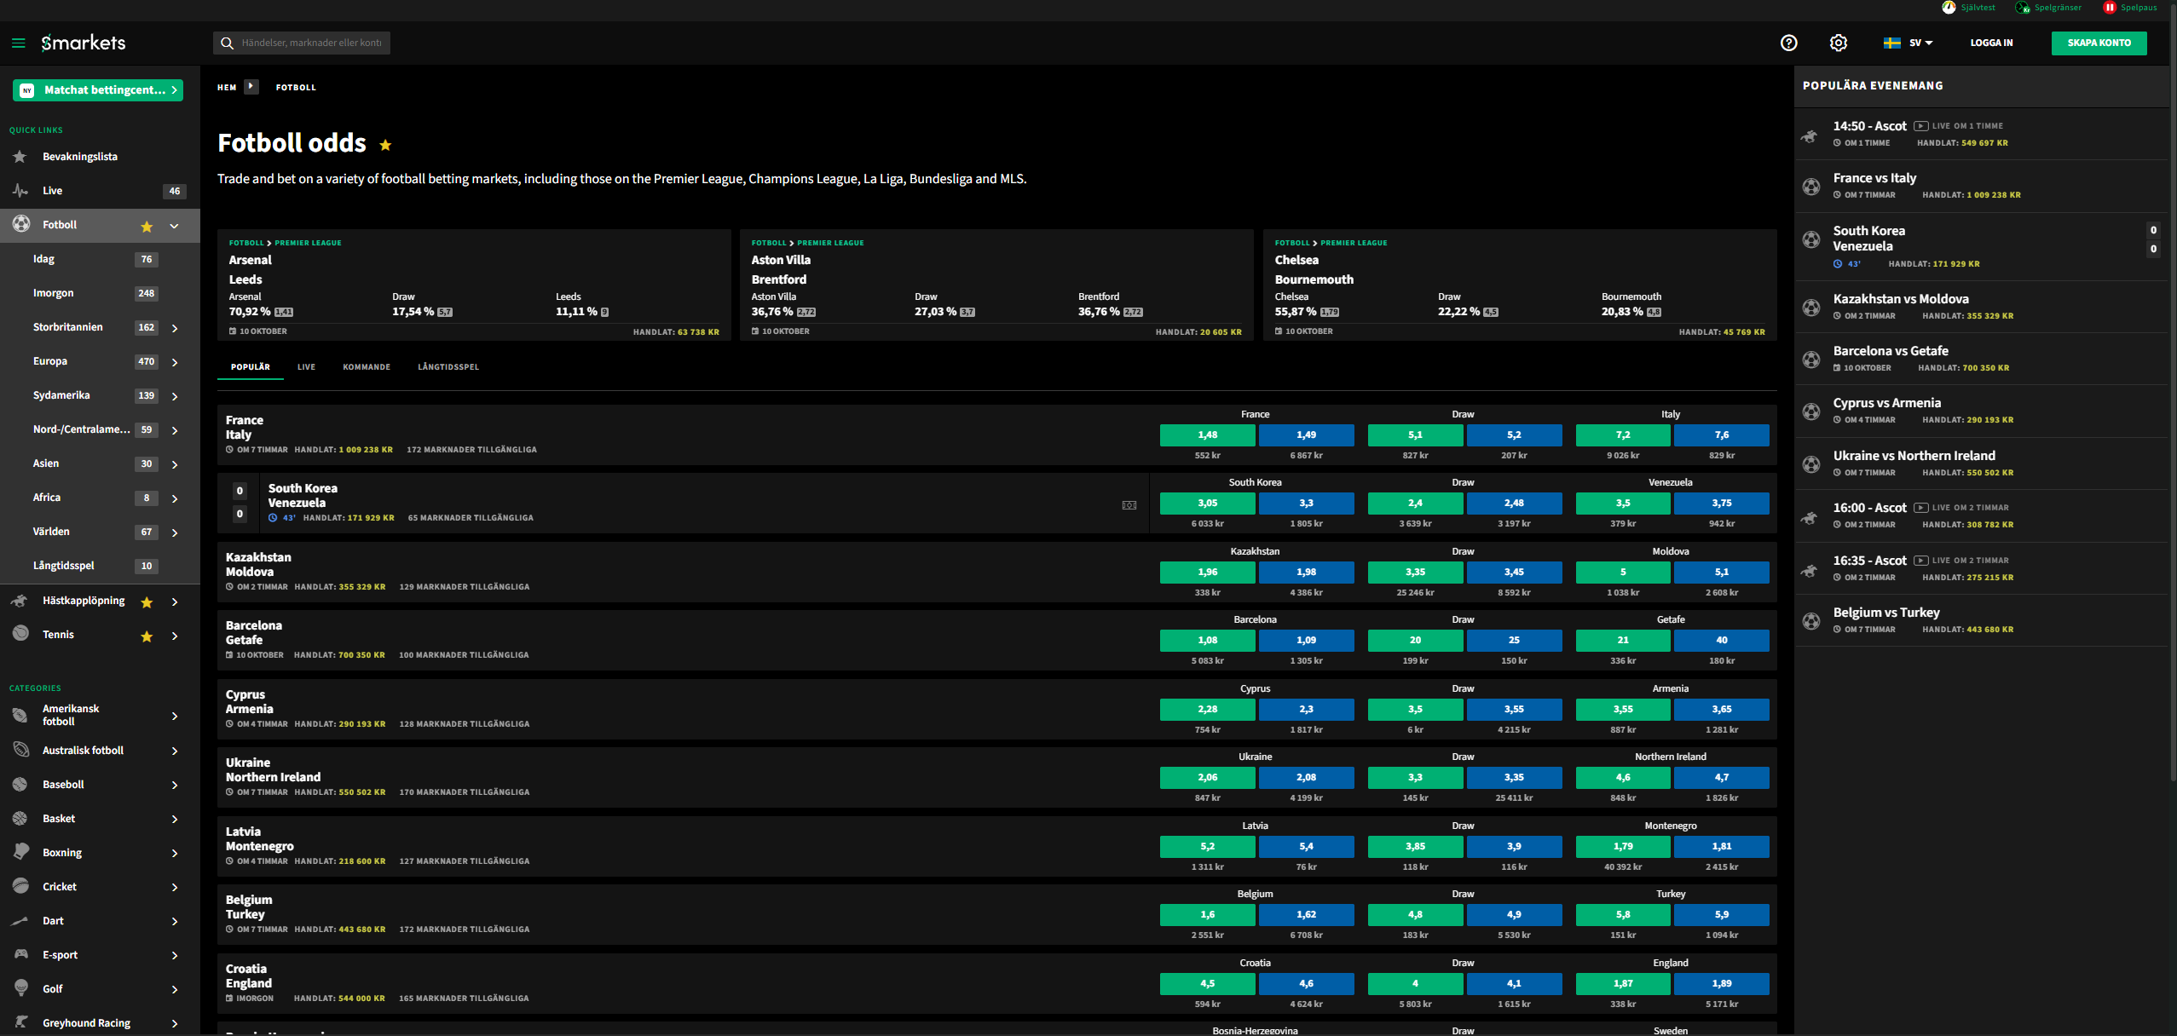The image size is (2177, 1036).
Task: Open the Live pulse icon in sidebar
Action: pyautogui.click(x=20, y=191)
